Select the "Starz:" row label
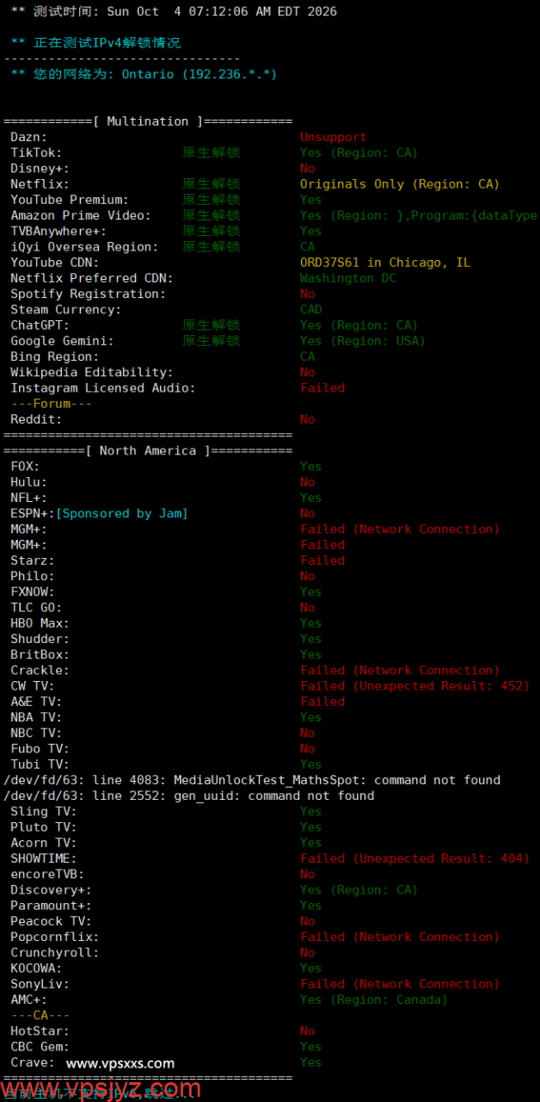Image resolution: width=540 pixels, height=1102 pixels. tap(33, 560)
